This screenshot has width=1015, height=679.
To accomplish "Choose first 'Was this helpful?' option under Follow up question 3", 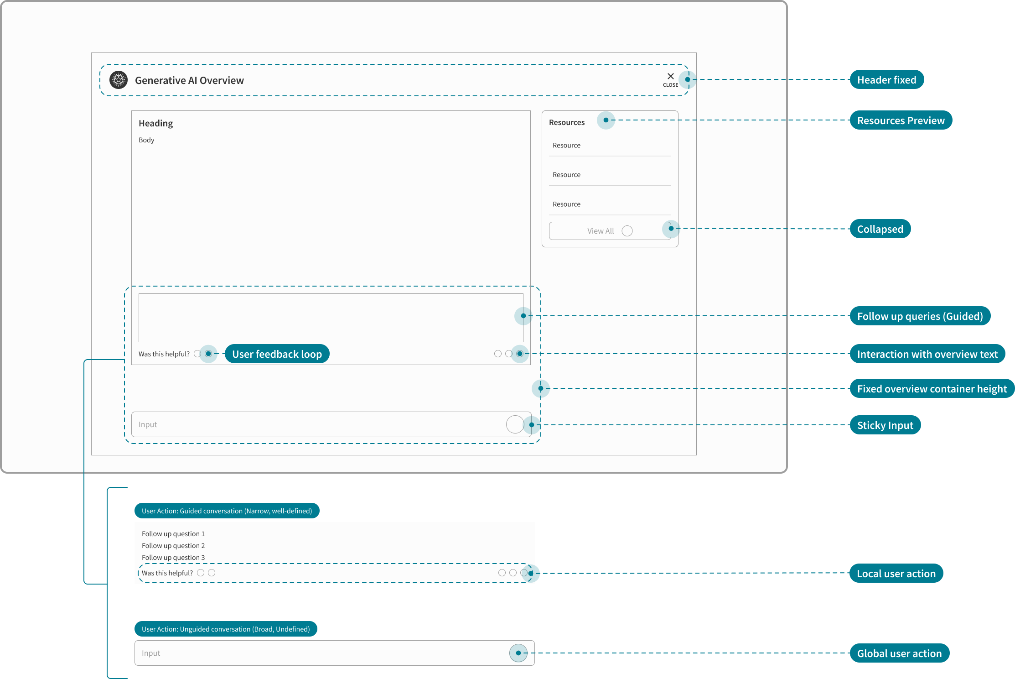I will tap(201, 573).
